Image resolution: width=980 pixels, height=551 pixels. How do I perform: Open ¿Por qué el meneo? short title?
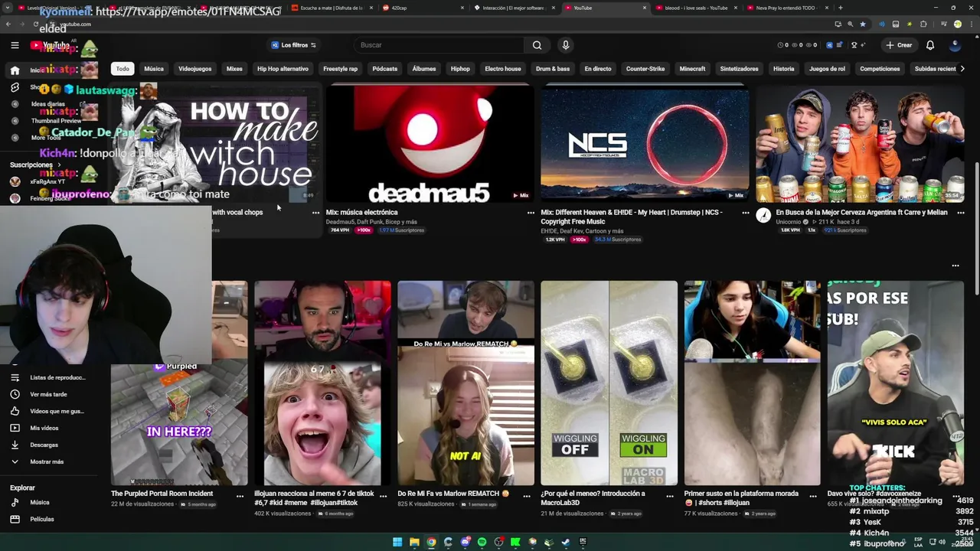593,498
